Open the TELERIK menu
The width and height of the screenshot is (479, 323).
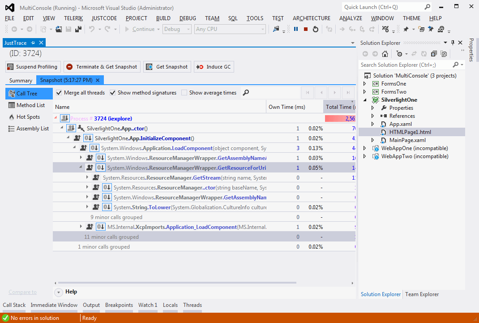pyautogui.click(x=73, y=18)
